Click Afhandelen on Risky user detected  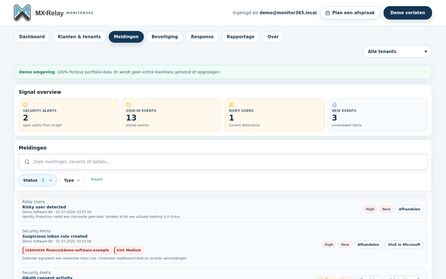409,209
